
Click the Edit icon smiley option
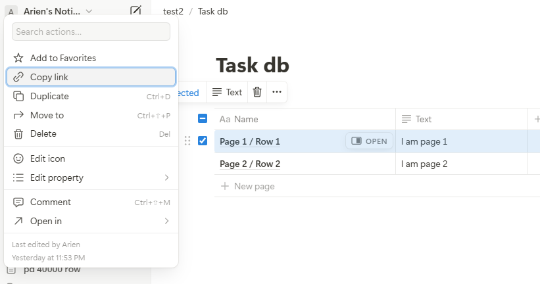pos(18,158)
